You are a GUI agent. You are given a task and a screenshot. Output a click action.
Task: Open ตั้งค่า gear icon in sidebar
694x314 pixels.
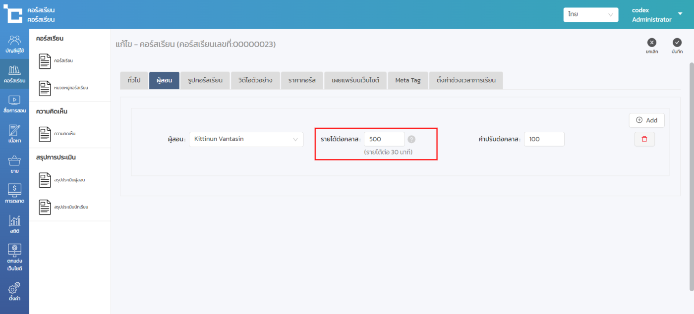point(14,292)
